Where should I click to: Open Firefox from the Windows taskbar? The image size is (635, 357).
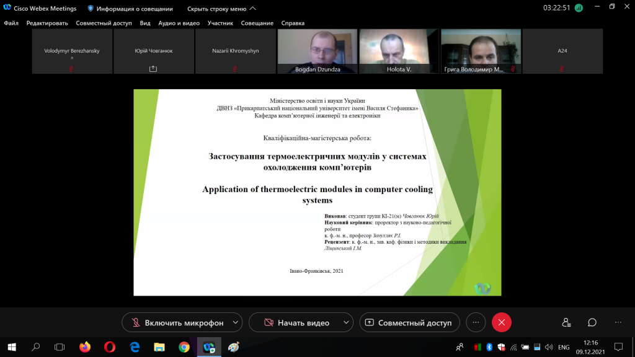click(85, 347)
